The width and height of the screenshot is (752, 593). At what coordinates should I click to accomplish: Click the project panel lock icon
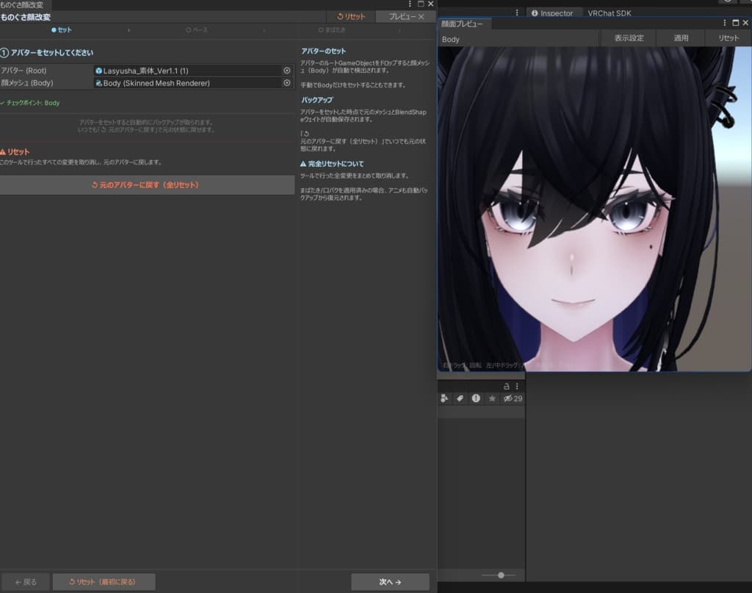click(506, 387)
